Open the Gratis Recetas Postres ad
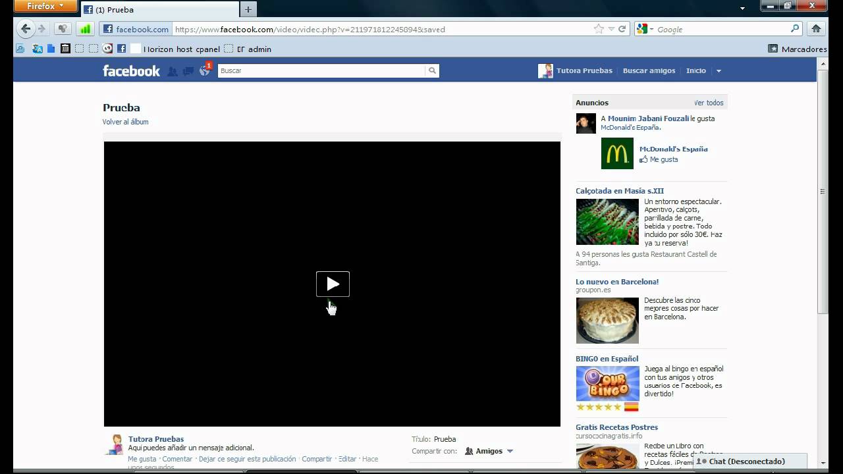This screenshot has width=843, height=474. pos(616,427)
